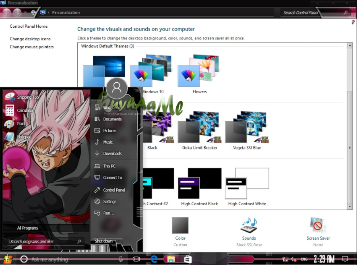The height and width of the screenshot is (265, 357).
Task: Click the theme list scrollbar thumb
Action: pyautogui.click(x=350, y=147)
